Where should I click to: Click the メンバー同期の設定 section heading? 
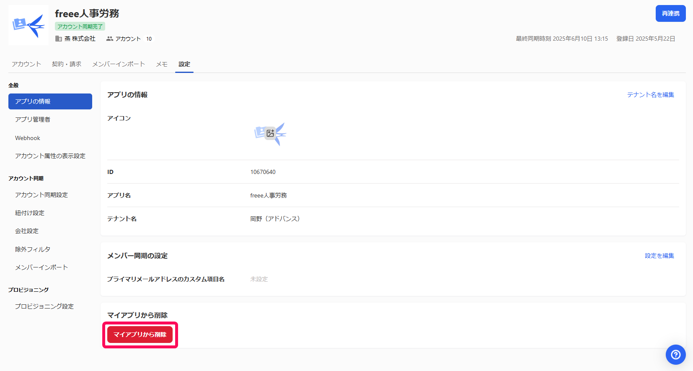pyautogui.click(x=137, y=256)
